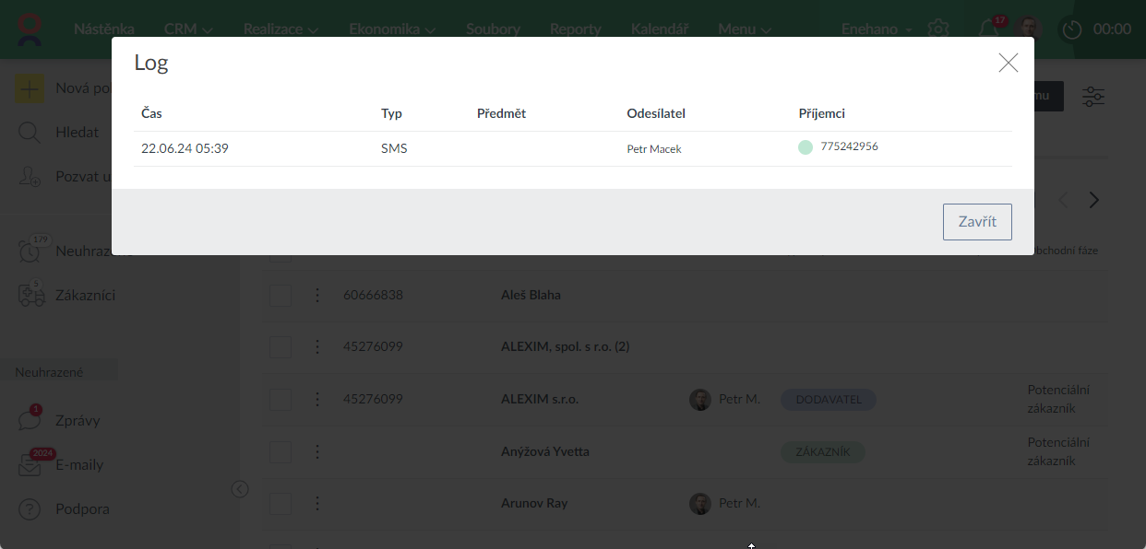Open sender Petr Macek link

click(x=653, y=148)
